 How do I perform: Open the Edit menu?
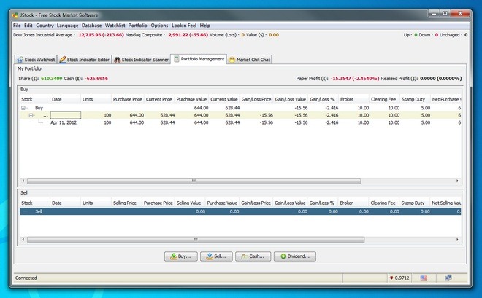(28, 26)
